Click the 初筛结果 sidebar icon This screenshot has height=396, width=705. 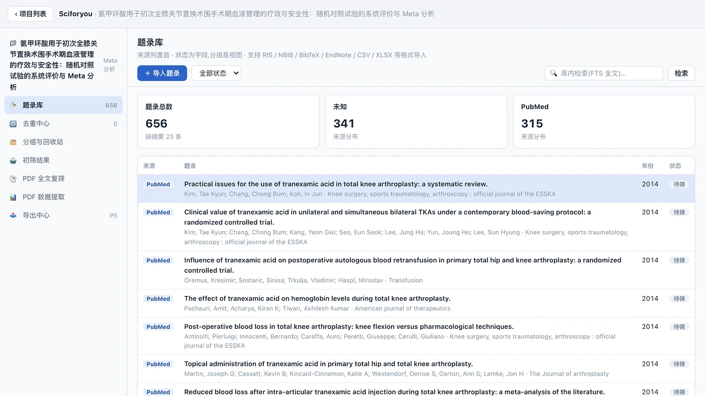[13, 160]
